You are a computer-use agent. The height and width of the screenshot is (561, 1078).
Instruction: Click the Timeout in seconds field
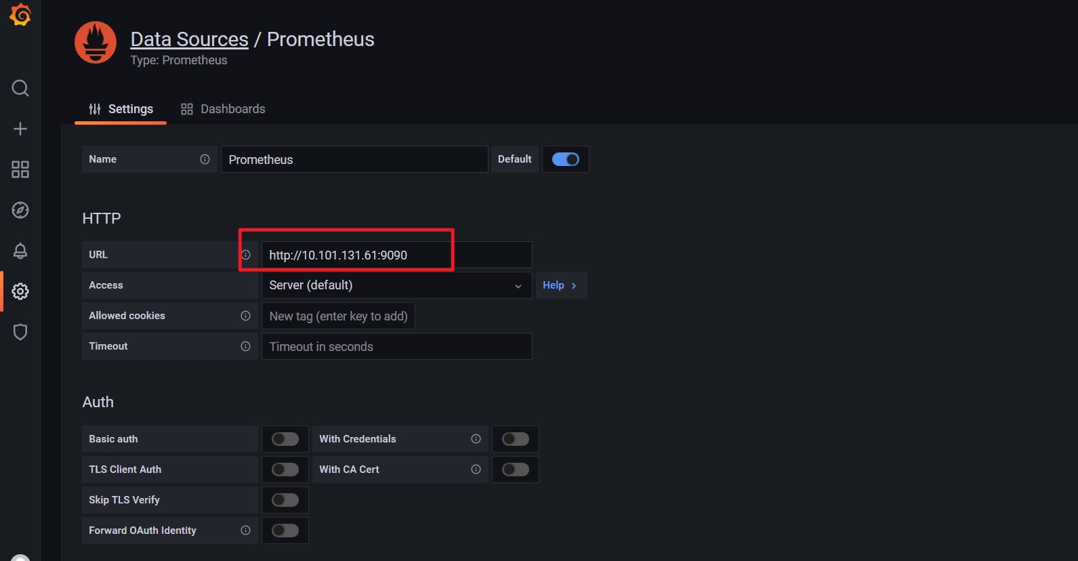click(x=396, y=346)
